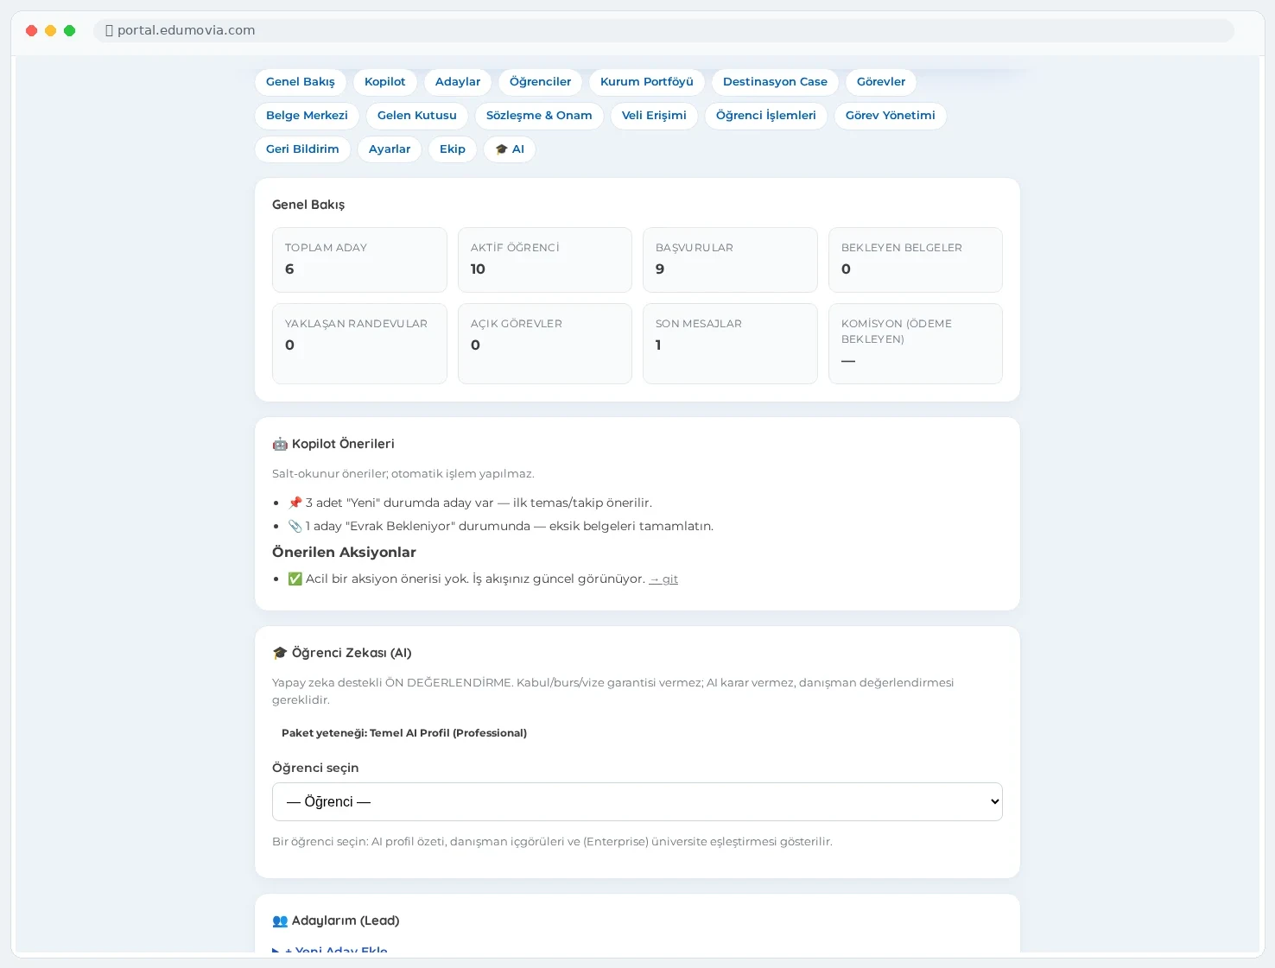The height and width of the screenshot is (968, 1275).
Task: Click the paperclip icon in Kopilot suggestions
Action: pyautogui.click(x=295, y=526)
